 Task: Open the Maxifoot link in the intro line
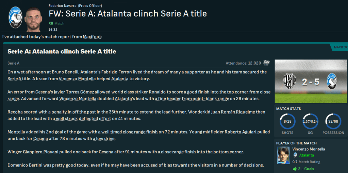coord(92,37)
